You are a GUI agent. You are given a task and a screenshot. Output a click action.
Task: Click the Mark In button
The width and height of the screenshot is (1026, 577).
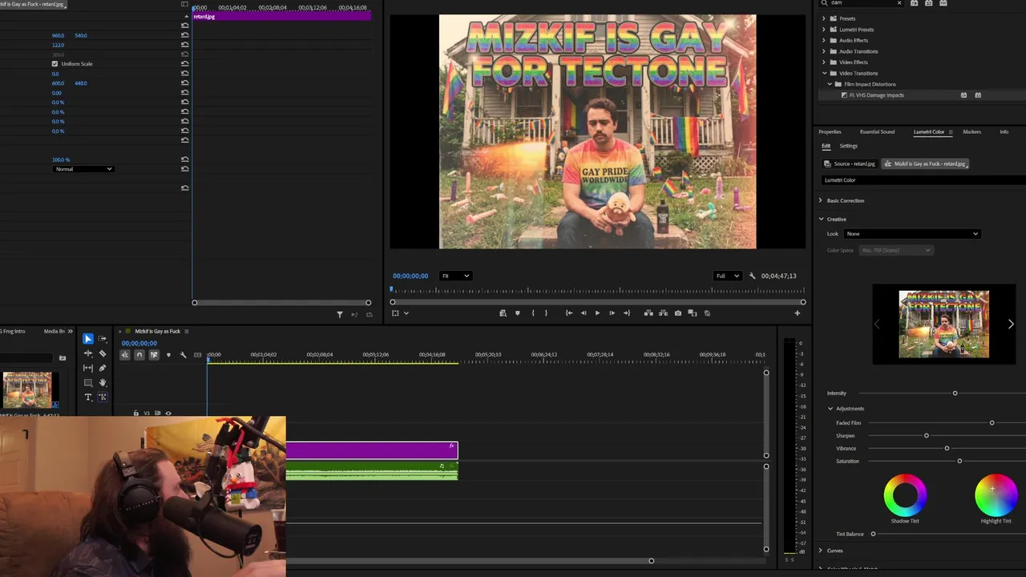[x=532, y=313]
